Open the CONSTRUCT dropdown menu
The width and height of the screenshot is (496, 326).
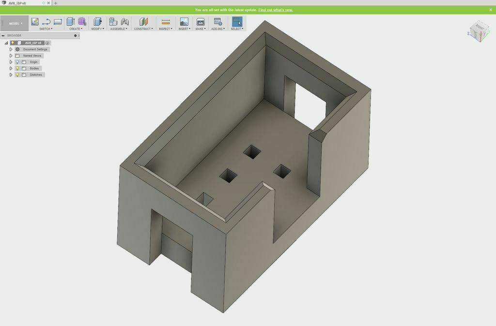(143, 29)
